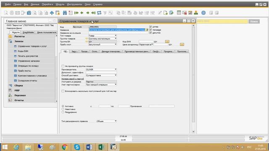Click the Print Preview toolbar icon
This screenshot has height=151, width=269.
pyautogui.click(x=6, y=13)
